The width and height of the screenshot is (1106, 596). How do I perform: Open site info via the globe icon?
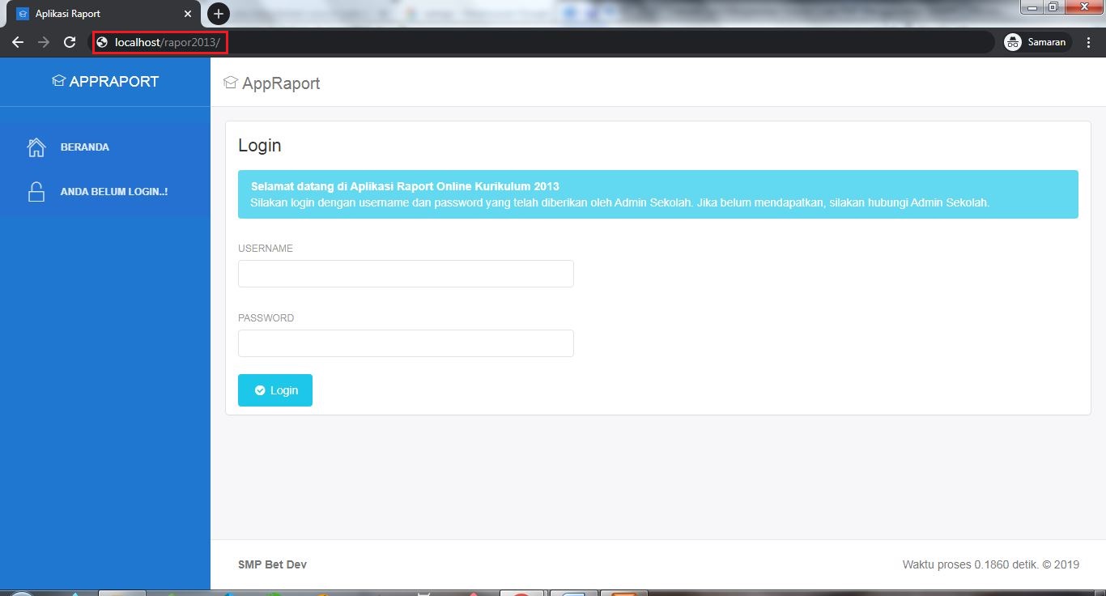point(104,41)
